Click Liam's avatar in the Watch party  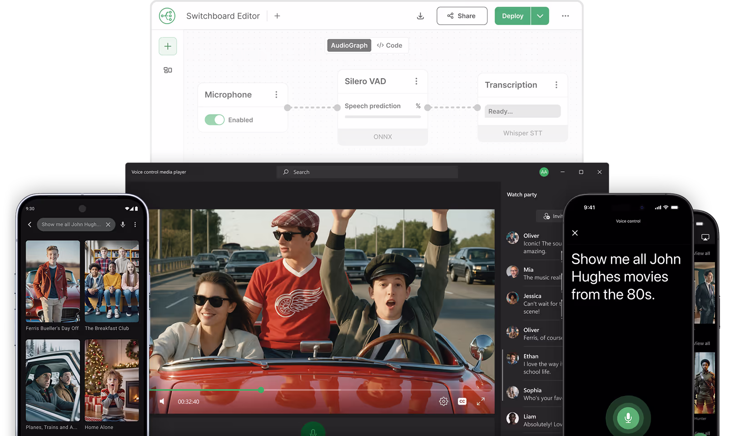coord(512,419)
